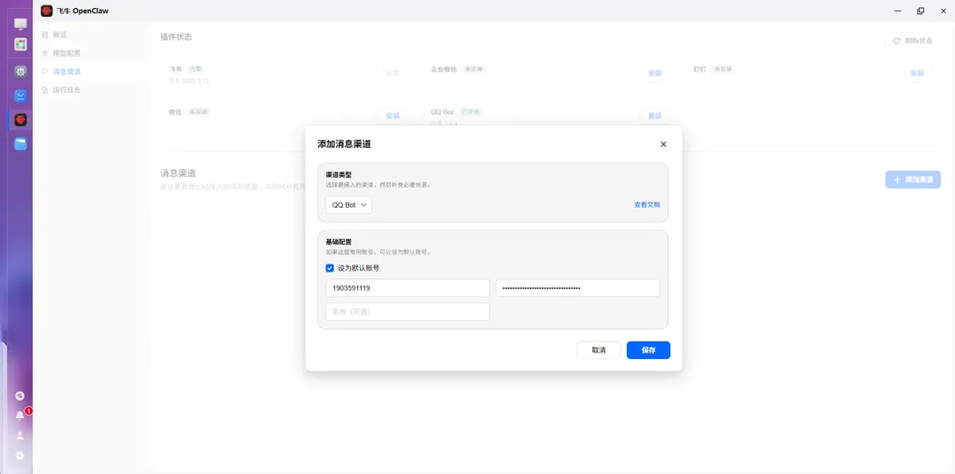The height and width of the screenshot is (474, 955).
Task: Open the grey gear settings app in the dock
Action: click(20, 72)
